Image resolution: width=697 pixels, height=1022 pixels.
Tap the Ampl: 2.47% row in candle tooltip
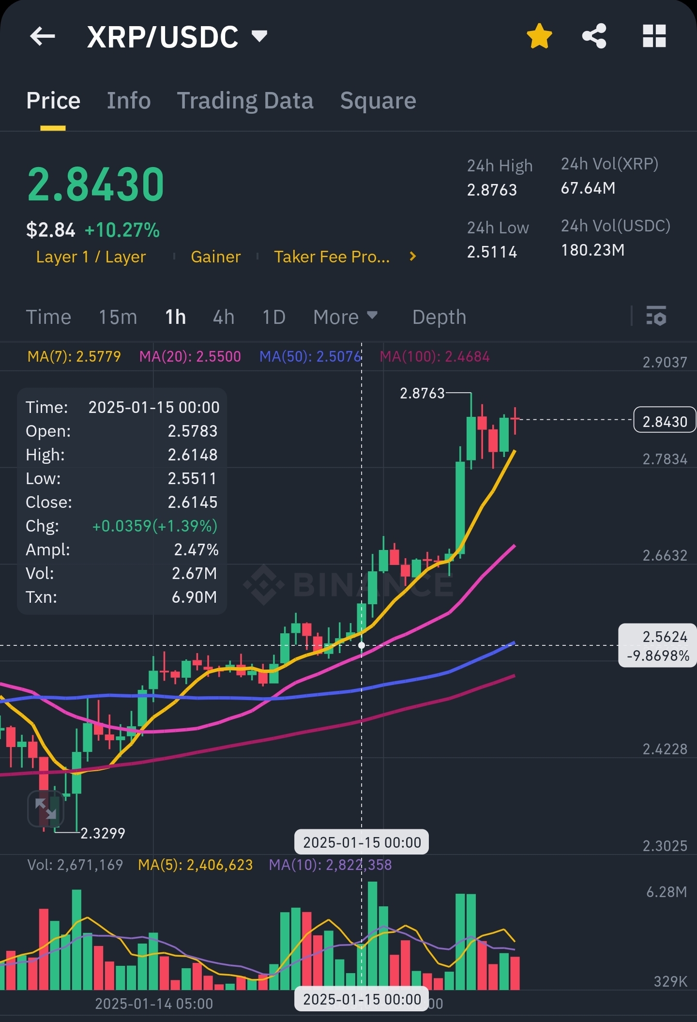(121, 549)
